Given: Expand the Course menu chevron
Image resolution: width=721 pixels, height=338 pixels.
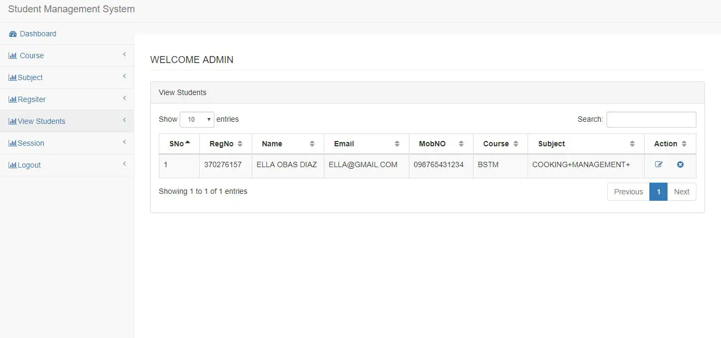Looking at the screenshot, I should 124,54.
